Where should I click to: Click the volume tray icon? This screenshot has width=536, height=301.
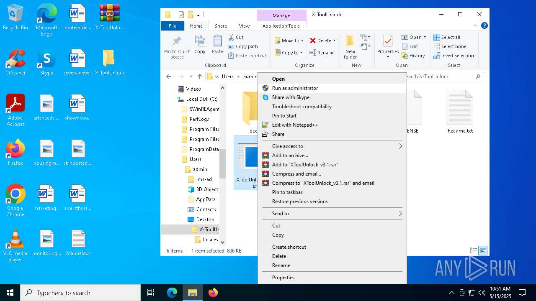click(x=482, y=293)
